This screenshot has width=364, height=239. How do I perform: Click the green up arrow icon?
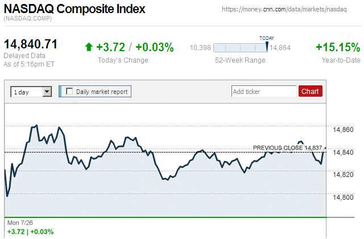(88, 47)
